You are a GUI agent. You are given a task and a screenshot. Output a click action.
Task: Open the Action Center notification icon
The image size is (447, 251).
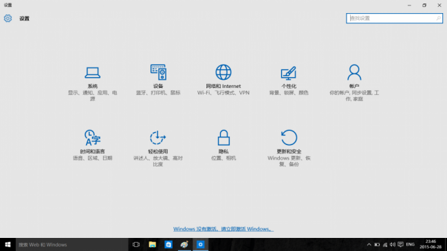[400, 244]
